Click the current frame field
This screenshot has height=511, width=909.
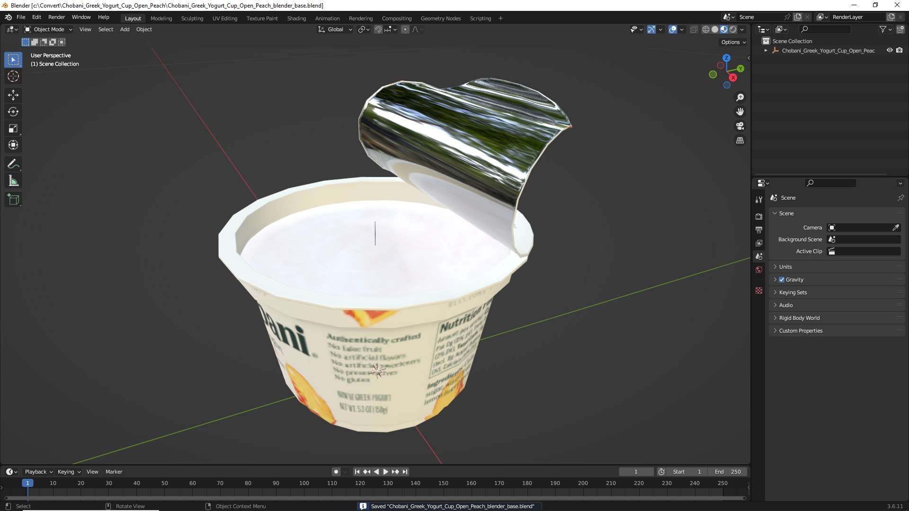point(636,472)
